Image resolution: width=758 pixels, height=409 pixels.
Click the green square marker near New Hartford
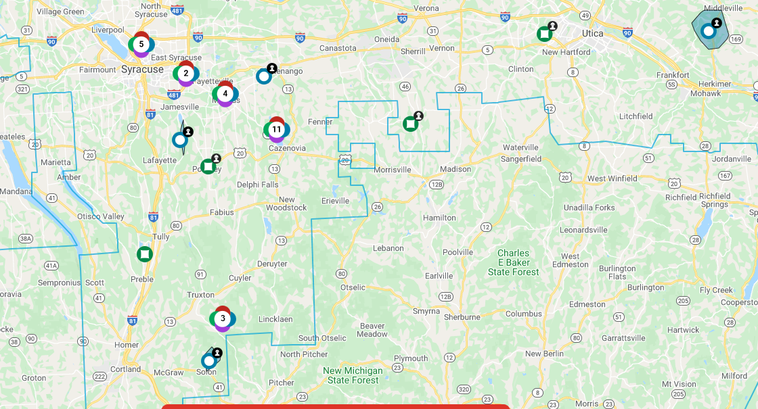[x=544, y=34]
